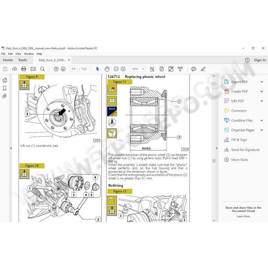Expand the Edit PDF chevron
Image resolution: width=268 pixels, height=268 pixels.
point(261,101)
